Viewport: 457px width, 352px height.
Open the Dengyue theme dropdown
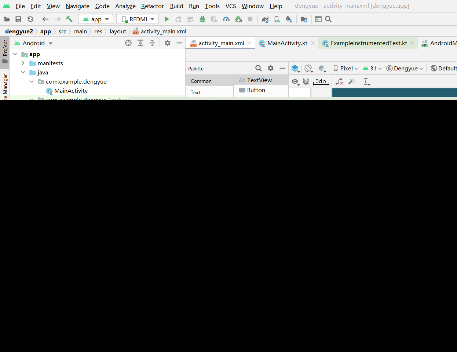[405, 68]
